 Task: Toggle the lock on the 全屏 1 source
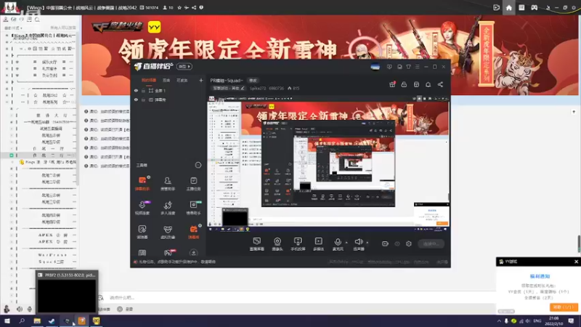(143, 90)
